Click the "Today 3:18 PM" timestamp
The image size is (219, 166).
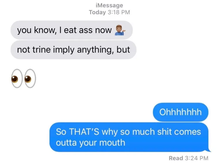coord(109,12)
